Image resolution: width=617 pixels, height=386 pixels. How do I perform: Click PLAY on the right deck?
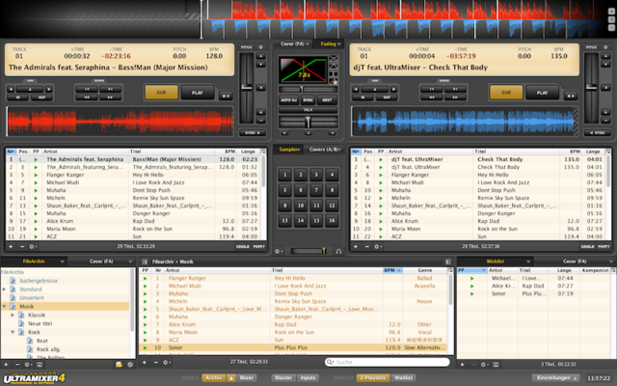pyautogui.click(x=542, y=93)
